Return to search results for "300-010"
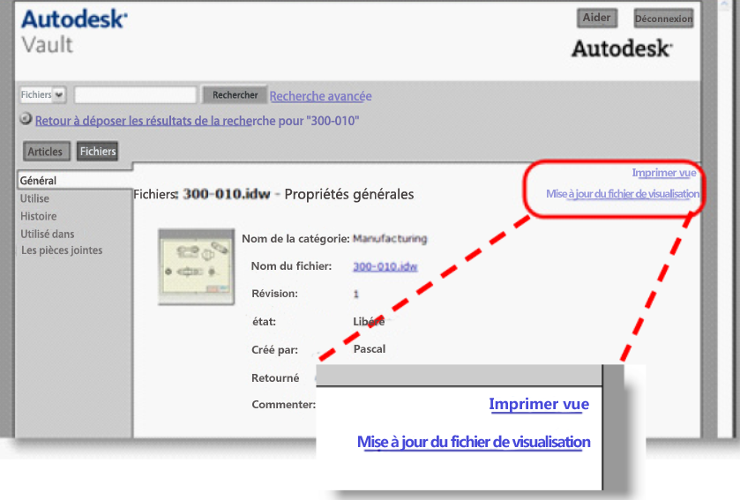The height and width of the screenshot is (500, 740). 197,121
